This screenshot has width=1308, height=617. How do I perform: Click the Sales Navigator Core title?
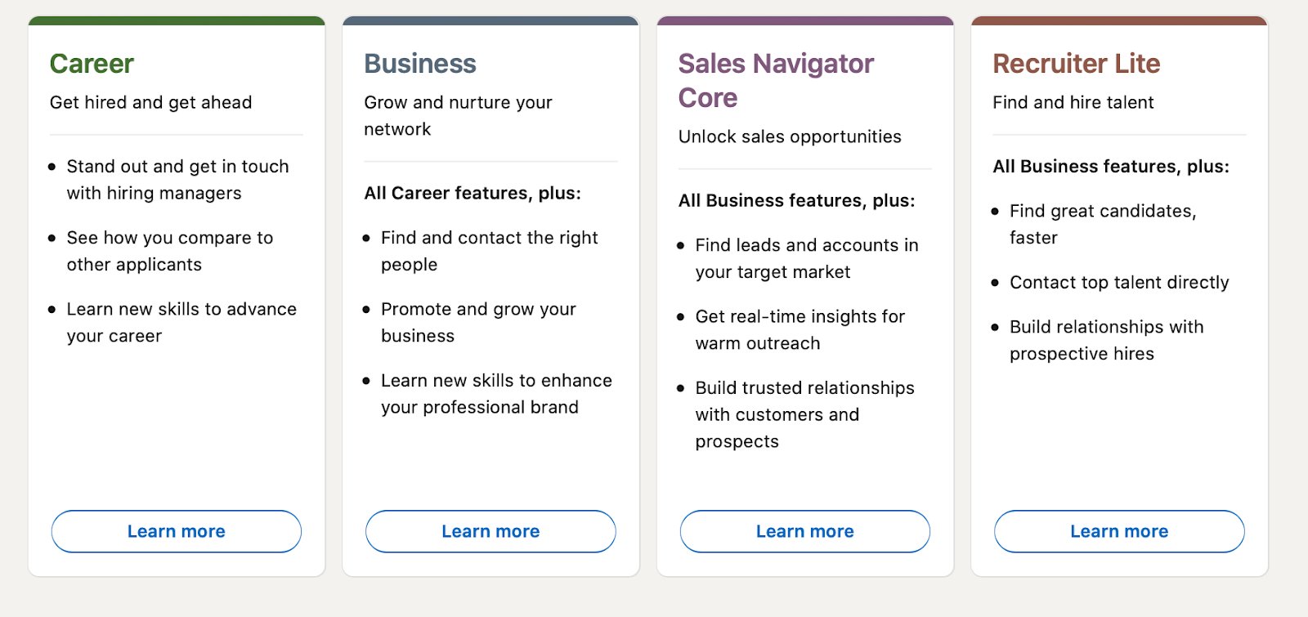[776, 80]
